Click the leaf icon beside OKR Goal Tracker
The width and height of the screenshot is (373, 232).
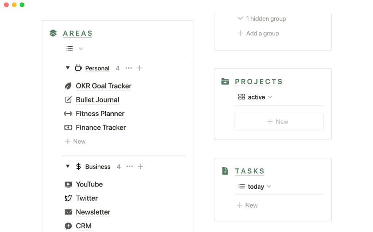[68, 86]
